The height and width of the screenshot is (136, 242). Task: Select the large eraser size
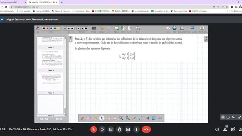pyautogui.click(x=86, y=28)
